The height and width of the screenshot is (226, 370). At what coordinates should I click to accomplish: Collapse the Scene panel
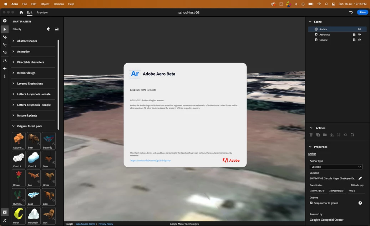pos(310,22)
